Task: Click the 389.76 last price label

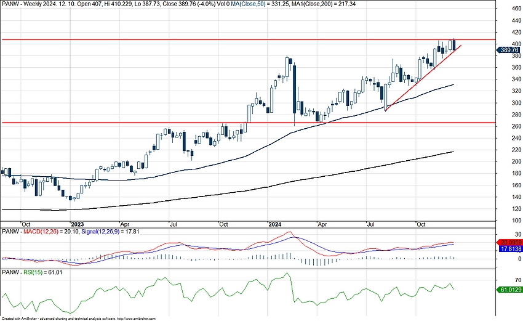Action: pyautogui.click(x=508, y=50)
